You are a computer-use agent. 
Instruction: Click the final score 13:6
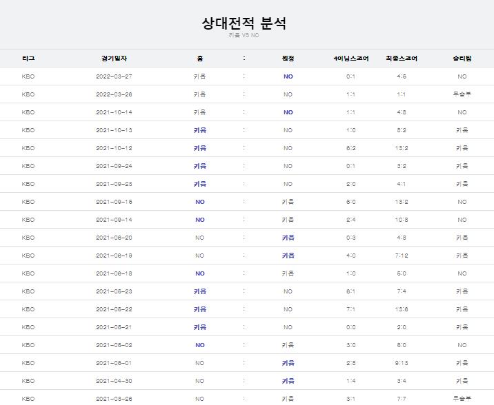click(x=402, y=309)
